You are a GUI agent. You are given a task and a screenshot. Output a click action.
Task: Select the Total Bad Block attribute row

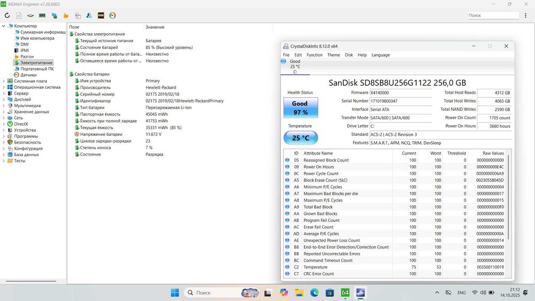tap(395, 207)
